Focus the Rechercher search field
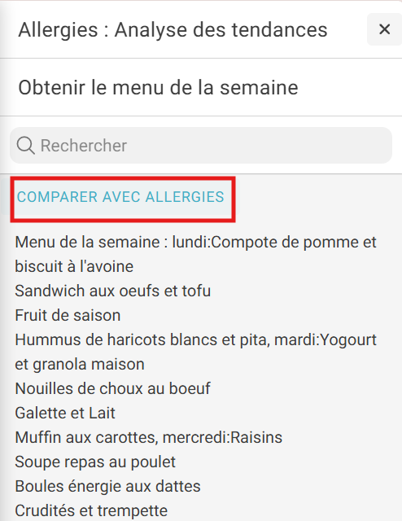The width and height of the screenshot is (402, 521). pyautogui.click(x=201, y=146)
